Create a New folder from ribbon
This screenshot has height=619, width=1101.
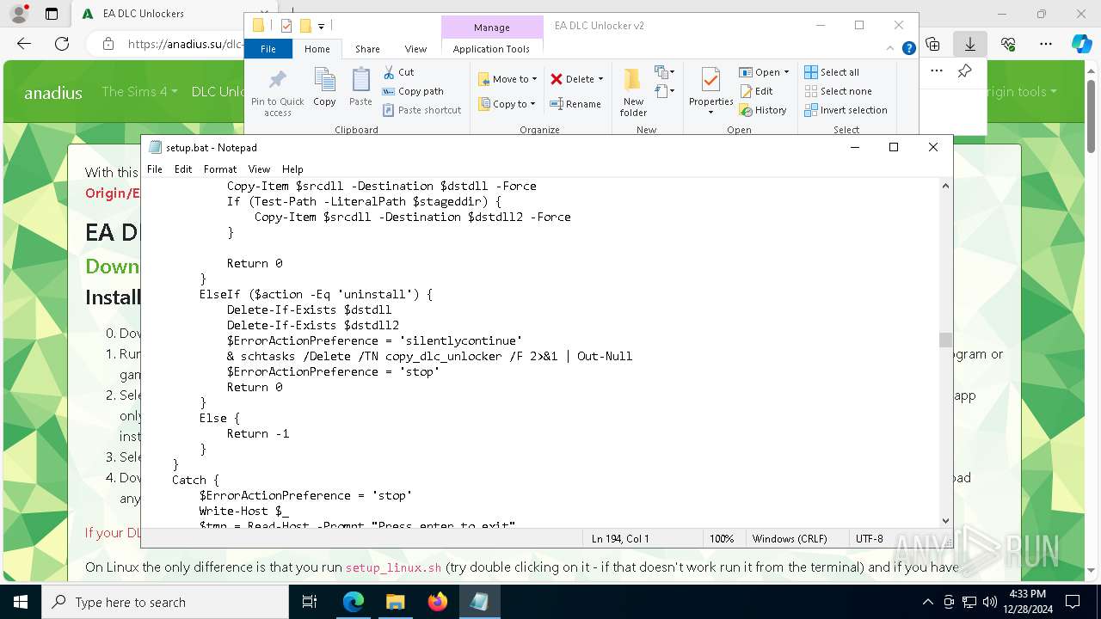[x=633, y=92]
